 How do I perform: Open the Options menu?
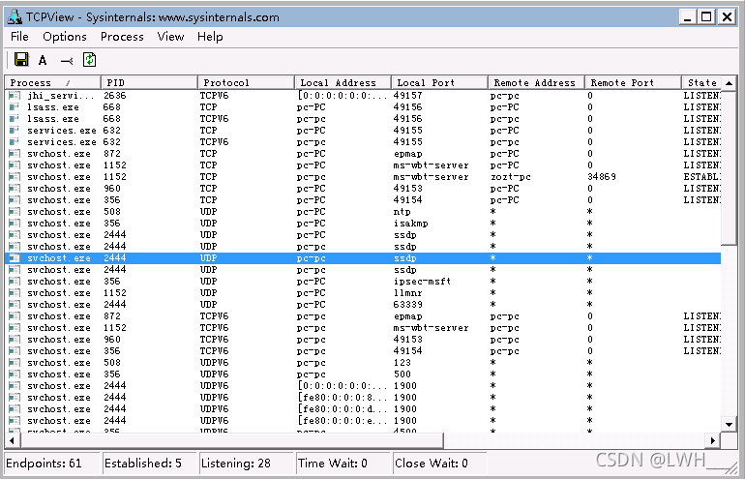(65, 37)
